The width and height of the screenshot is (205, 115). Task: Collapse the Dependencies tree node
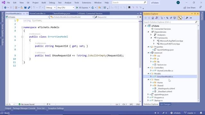(x=148, y=32)
